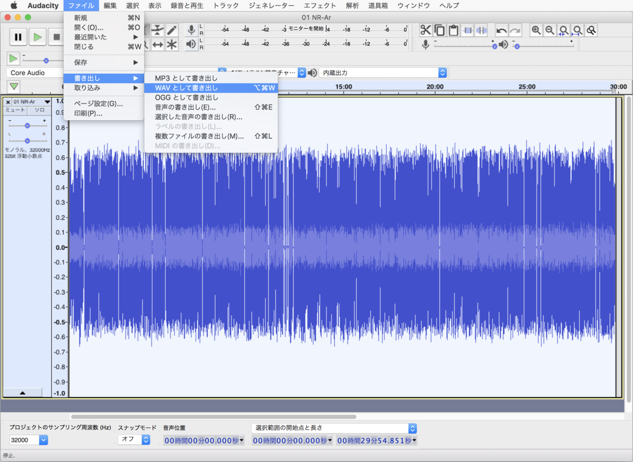This screenshot has width=633, height=462.
Task: Click the recording meter microphone icon
Action: coord(191,30)
